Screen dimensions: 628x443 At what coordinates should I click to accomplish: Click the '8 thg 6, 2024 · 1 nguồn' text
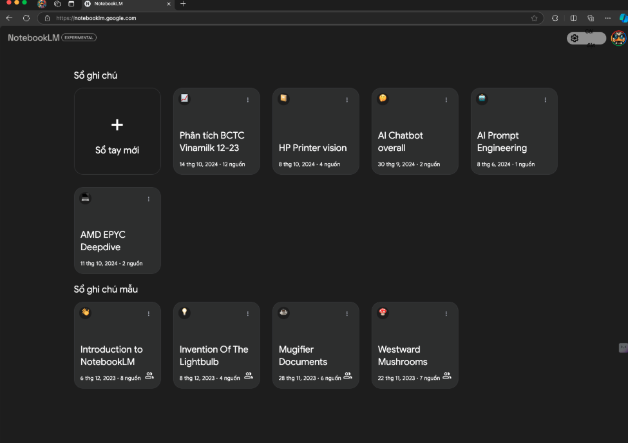coord(506,164)
